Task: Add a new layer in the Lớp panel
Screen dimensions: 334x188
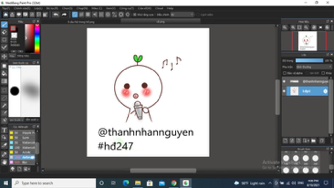Action: (x=285, y=140)
